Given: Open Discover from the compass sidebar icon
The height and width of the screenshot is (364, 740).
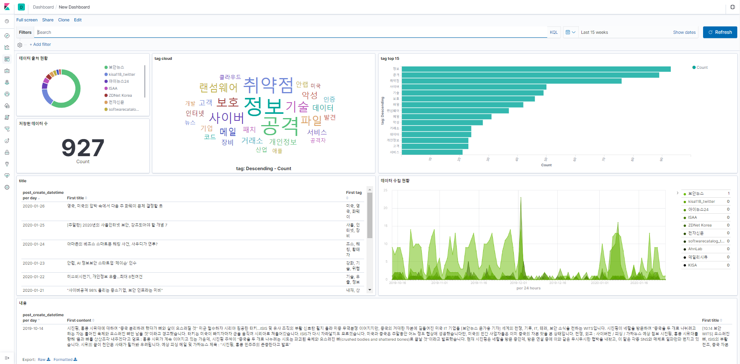Looking at the screenshot, I should click(7, 36).
